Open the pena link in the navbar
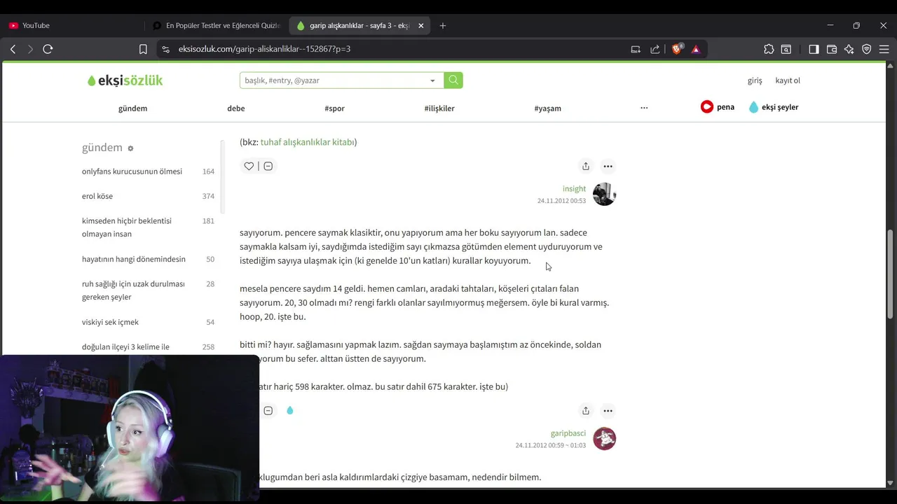This screenshot has width=897, height=504. tap(718, 107)
